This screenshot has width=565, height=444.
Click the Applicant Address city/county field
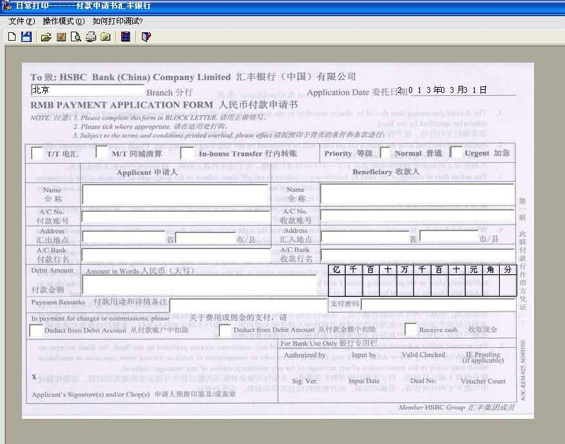click(205, 237)
